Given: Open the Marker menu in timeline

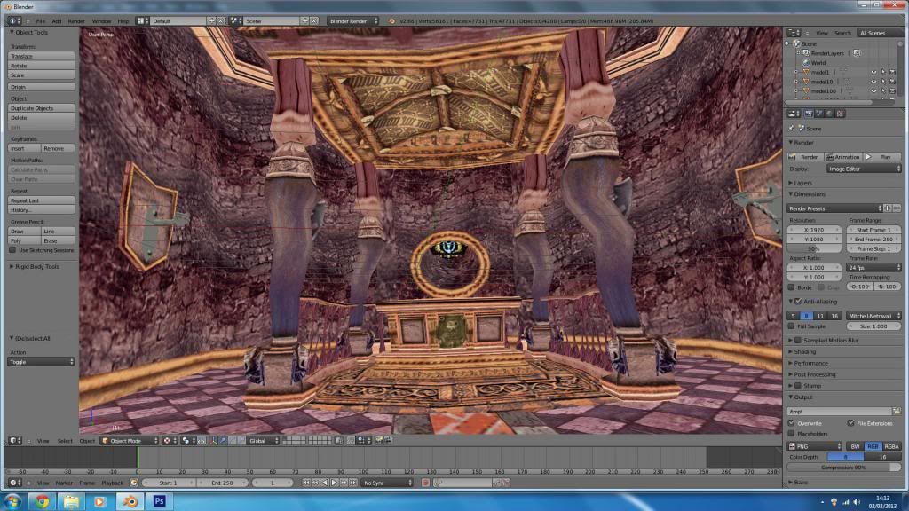Looking at the screenshot, I should [64, 483].
